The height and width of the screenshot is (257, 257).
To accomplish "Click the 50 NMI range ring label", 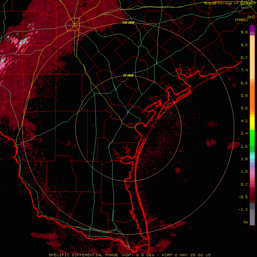I will tap(128, 76).
